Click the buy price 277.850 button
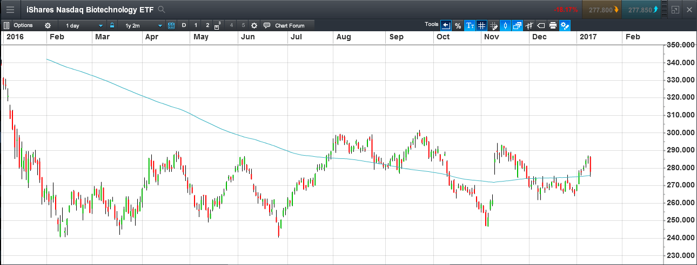 [643, 10]
